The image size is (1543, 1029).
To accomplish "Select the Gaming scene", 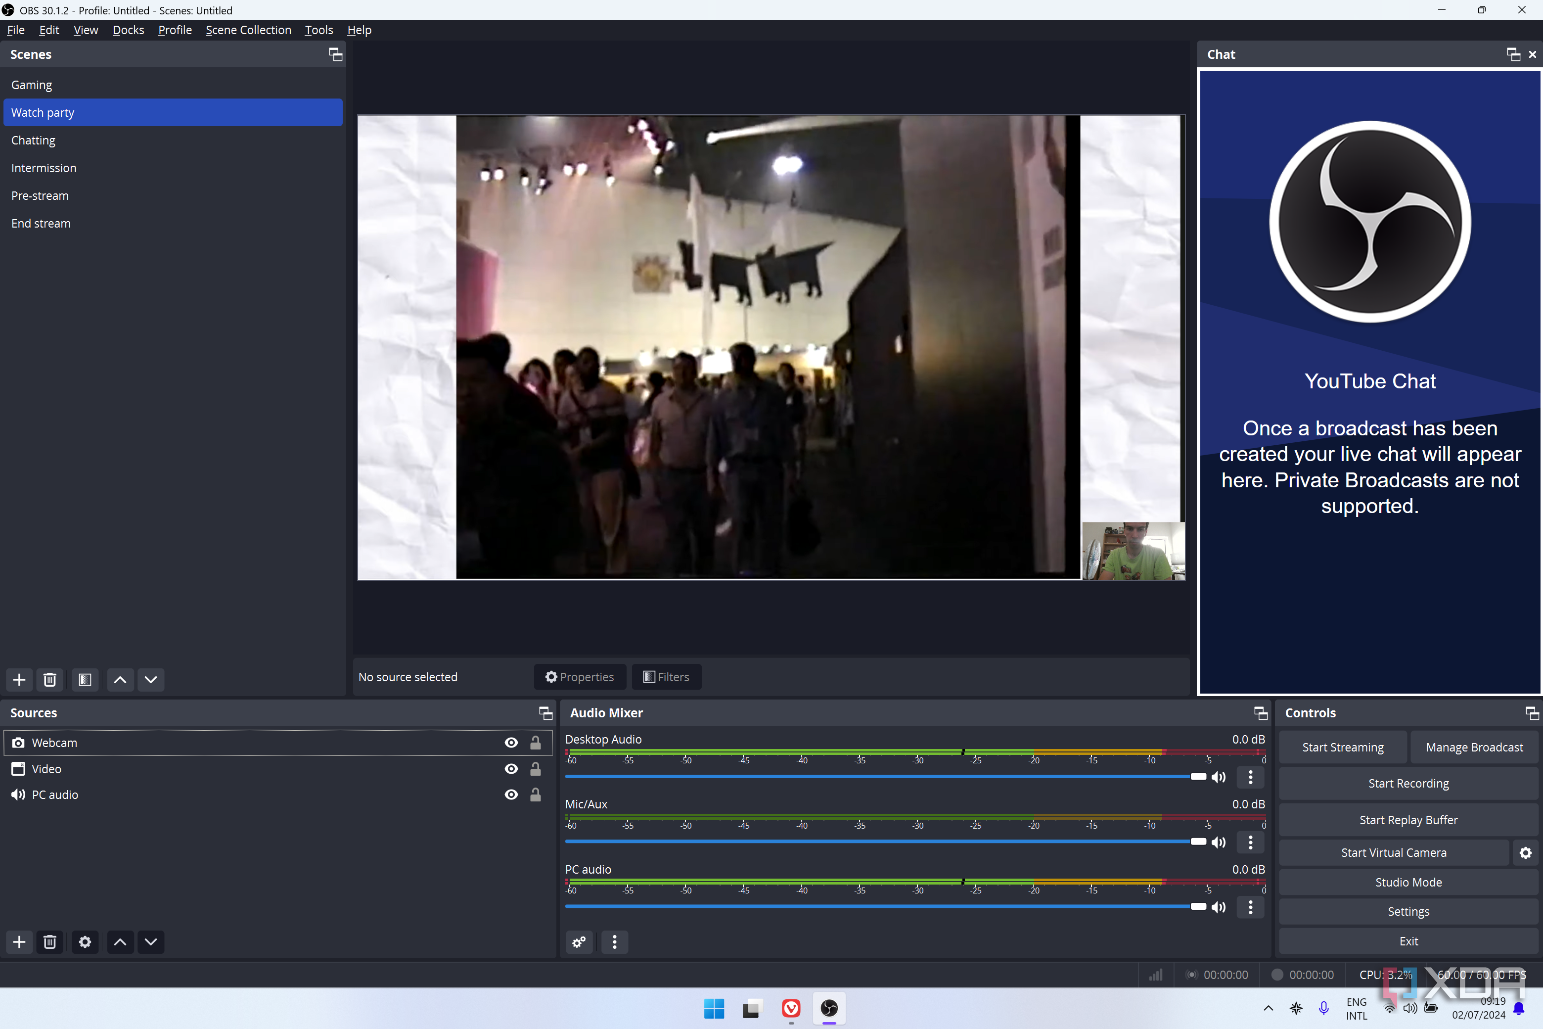I will 173,85.
